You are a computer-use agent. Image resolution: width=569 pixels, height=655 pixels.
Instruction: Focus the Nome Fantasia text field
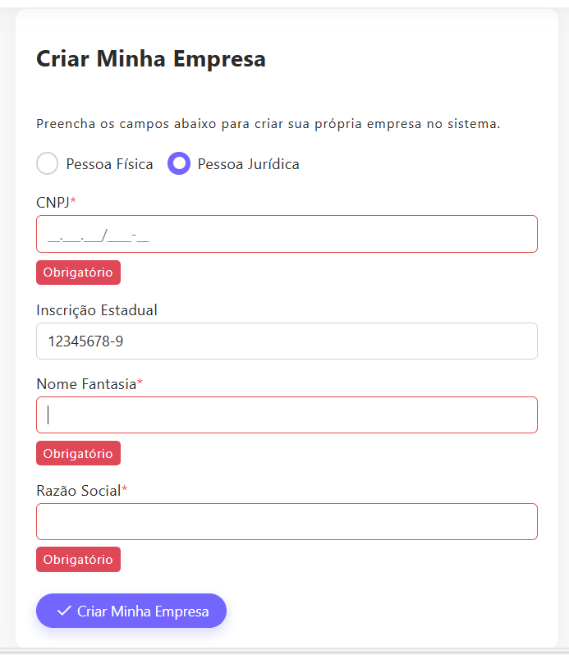click(287, 415)
